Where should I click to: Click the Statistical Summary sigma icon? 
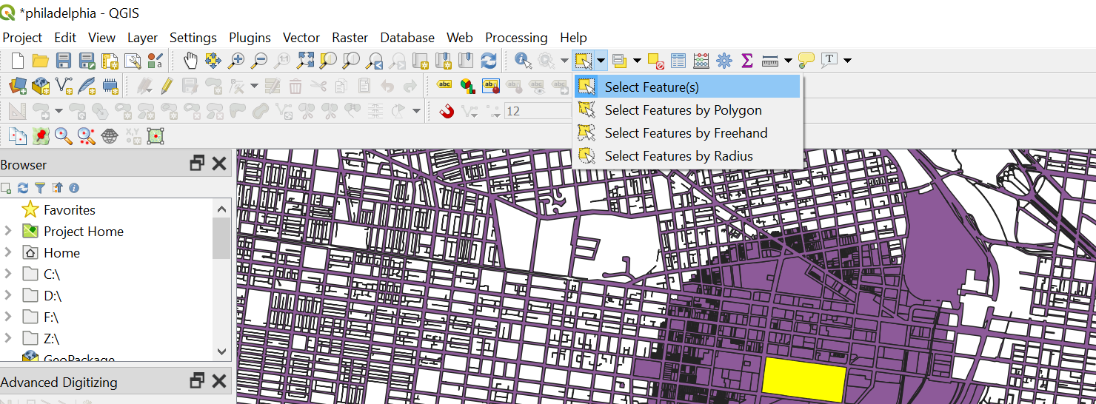[746, 61]
